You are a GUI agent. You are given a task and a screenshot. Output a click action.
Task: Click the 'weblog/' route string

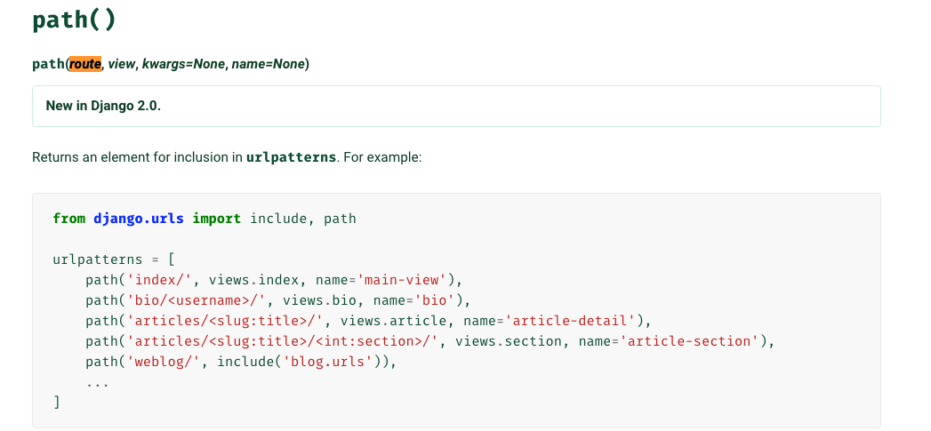[165, 361]
